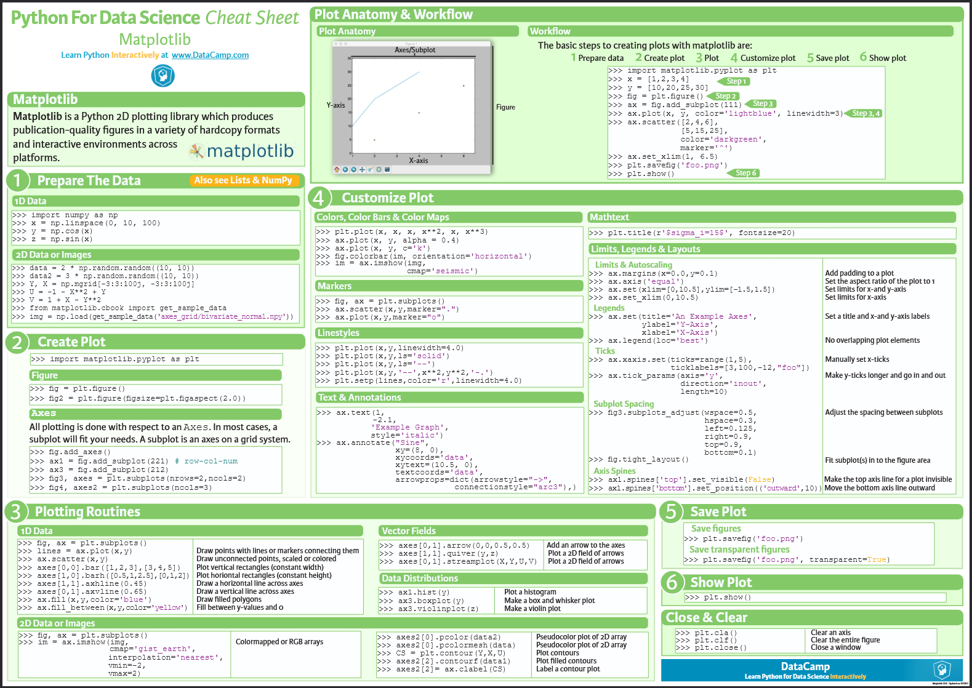Click "Colormapped or RGB arrays" description

[279, 642]
